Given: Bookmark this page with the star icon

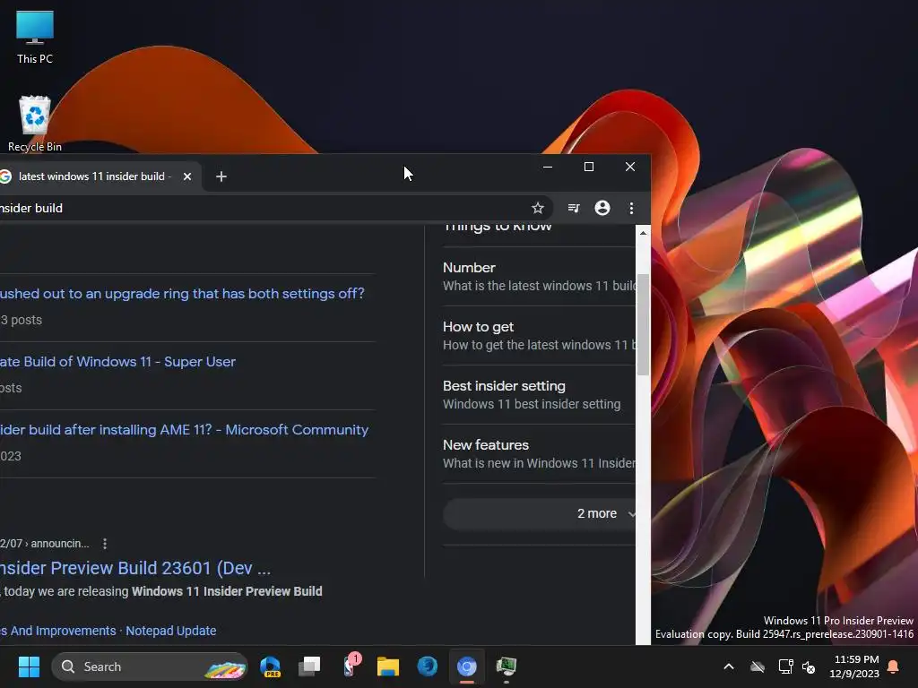Looking at the screenshot, I should click(538, 208).
